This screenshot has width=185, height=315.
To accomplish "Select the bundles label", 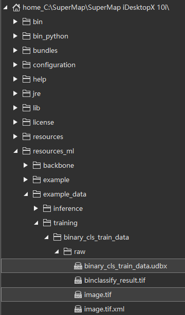I will pos(45,50).
